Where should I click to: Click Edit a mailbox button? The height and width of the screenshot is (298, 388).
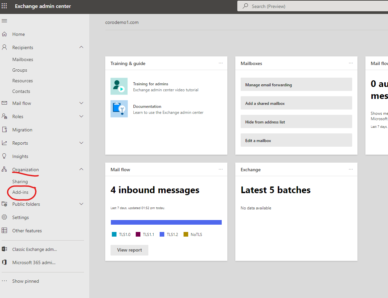coord(296,140)
